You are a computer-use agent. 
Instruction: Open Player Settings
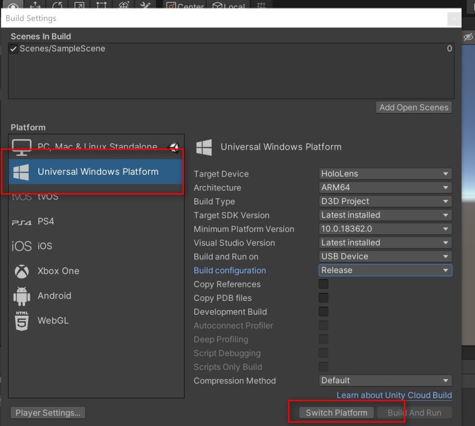[48, 413]
